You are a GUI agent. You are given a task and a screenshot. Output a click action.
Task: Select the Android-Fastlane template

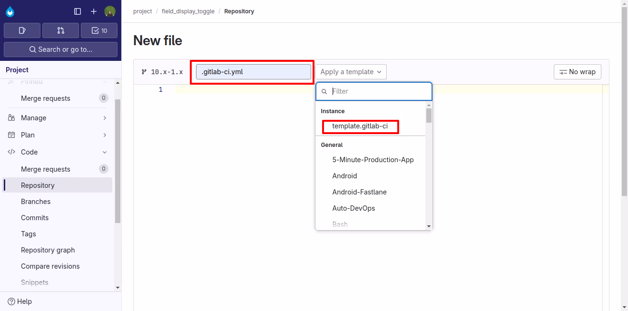pos(359,192)
